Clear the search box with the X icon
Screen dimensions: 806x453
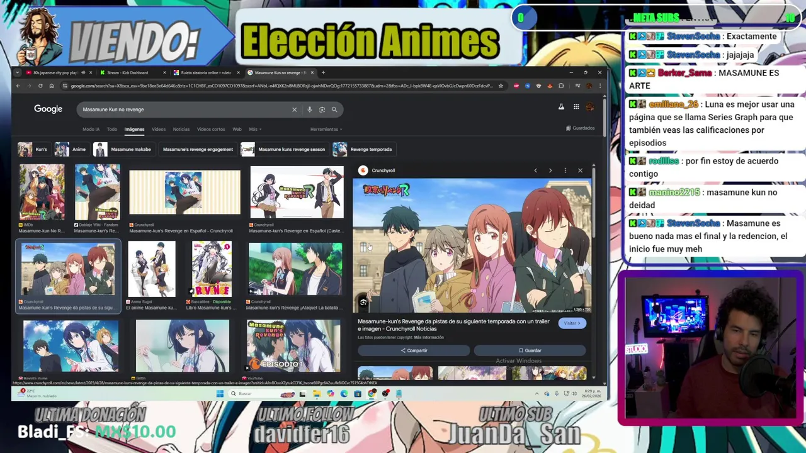(x=294, y=109)
